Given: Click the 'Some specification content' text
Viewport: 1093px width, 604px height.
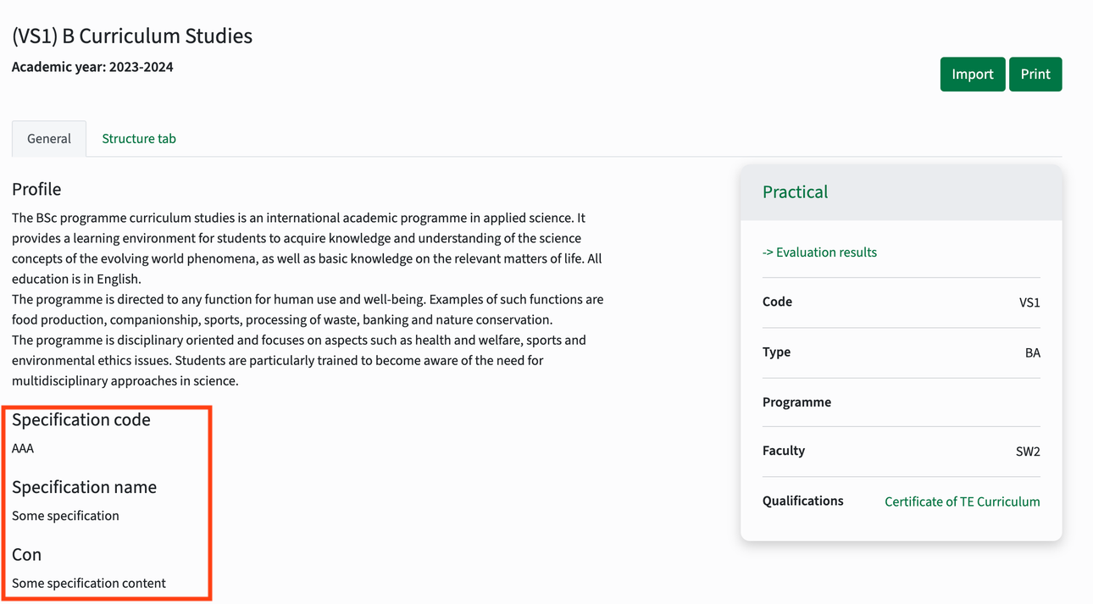Looking at the screenshot, I should click(x=89, y=583).
